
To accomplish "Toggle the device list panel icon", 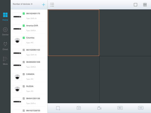I will (x=52, y=5).
